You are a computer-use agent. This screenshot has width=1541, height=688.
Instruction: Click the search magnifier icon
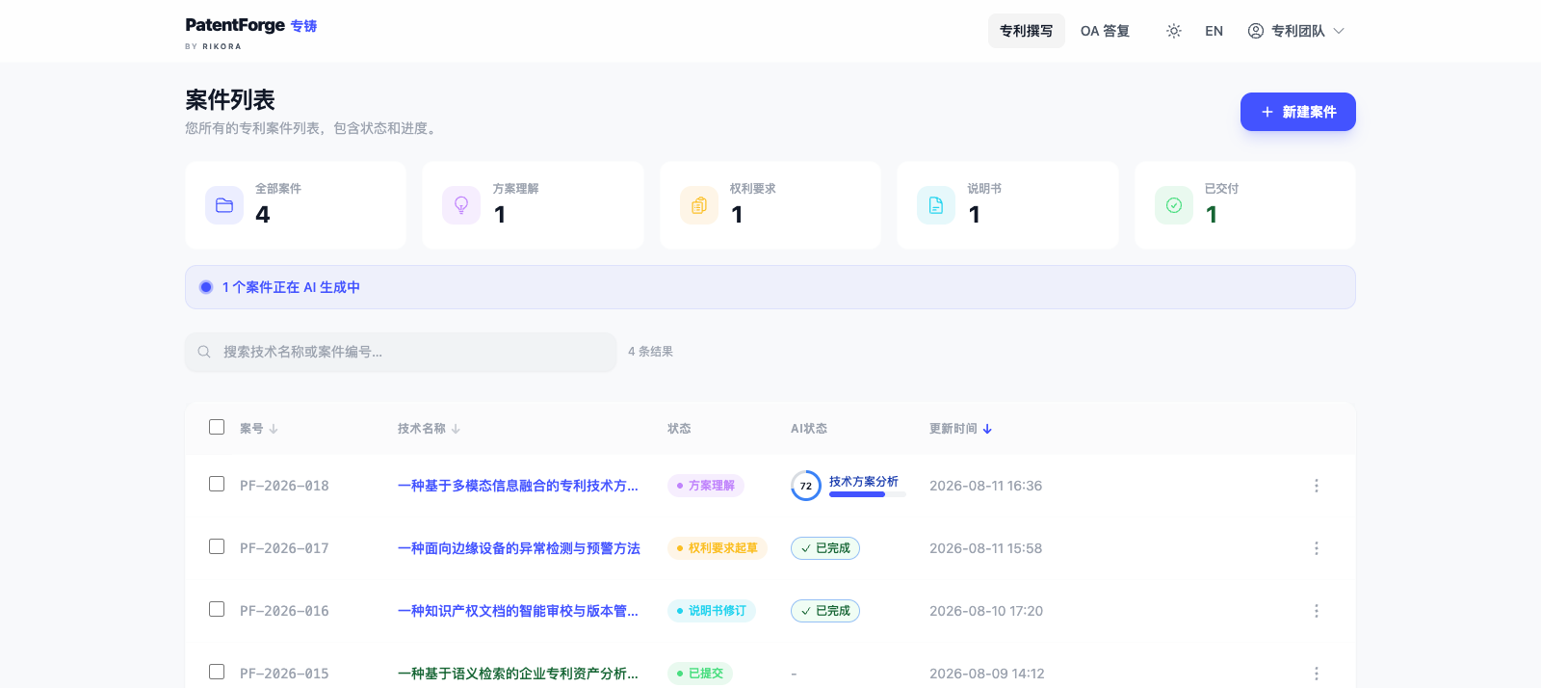[204, 352]
